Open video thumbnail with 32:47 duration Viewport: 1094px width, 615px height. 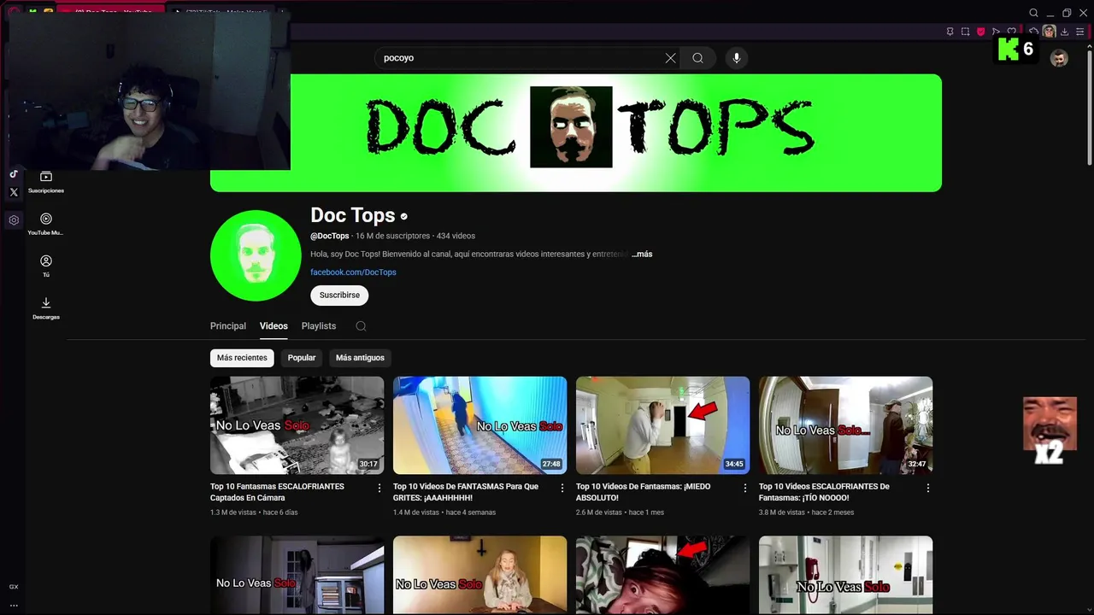846,425
